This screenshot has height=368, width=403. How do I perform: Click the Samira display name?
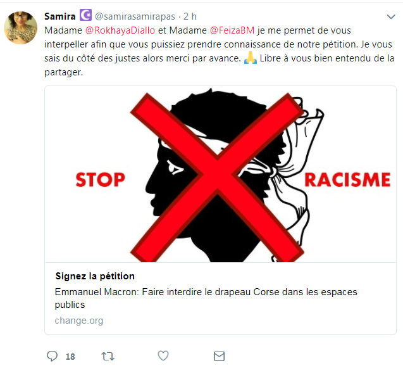[60, 16]
